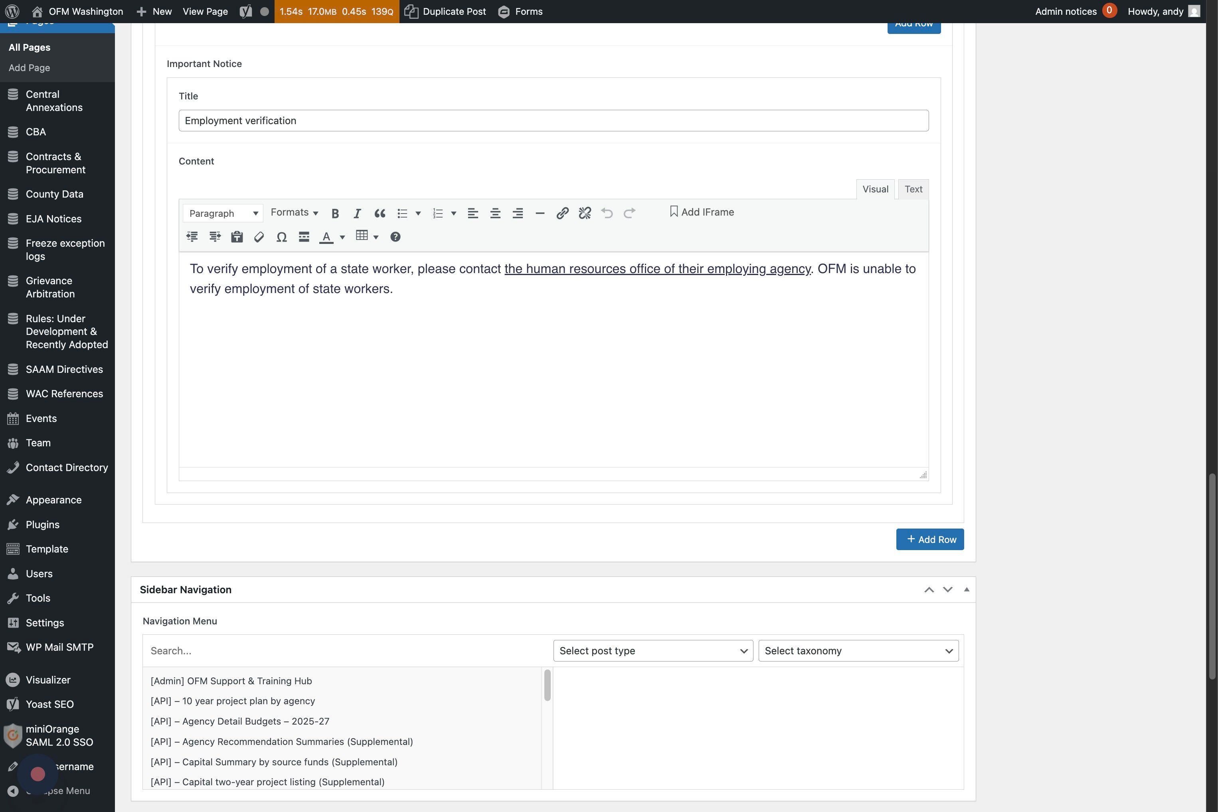
Task: Expand the Select taxonomy dropdown
Action: click(858, 651)
